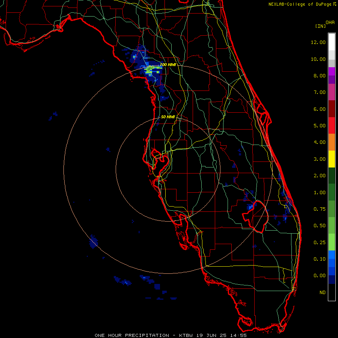Viewport: 338px width, 338px height.
Task: Click the "0.10" legend value
Action: 320,259
